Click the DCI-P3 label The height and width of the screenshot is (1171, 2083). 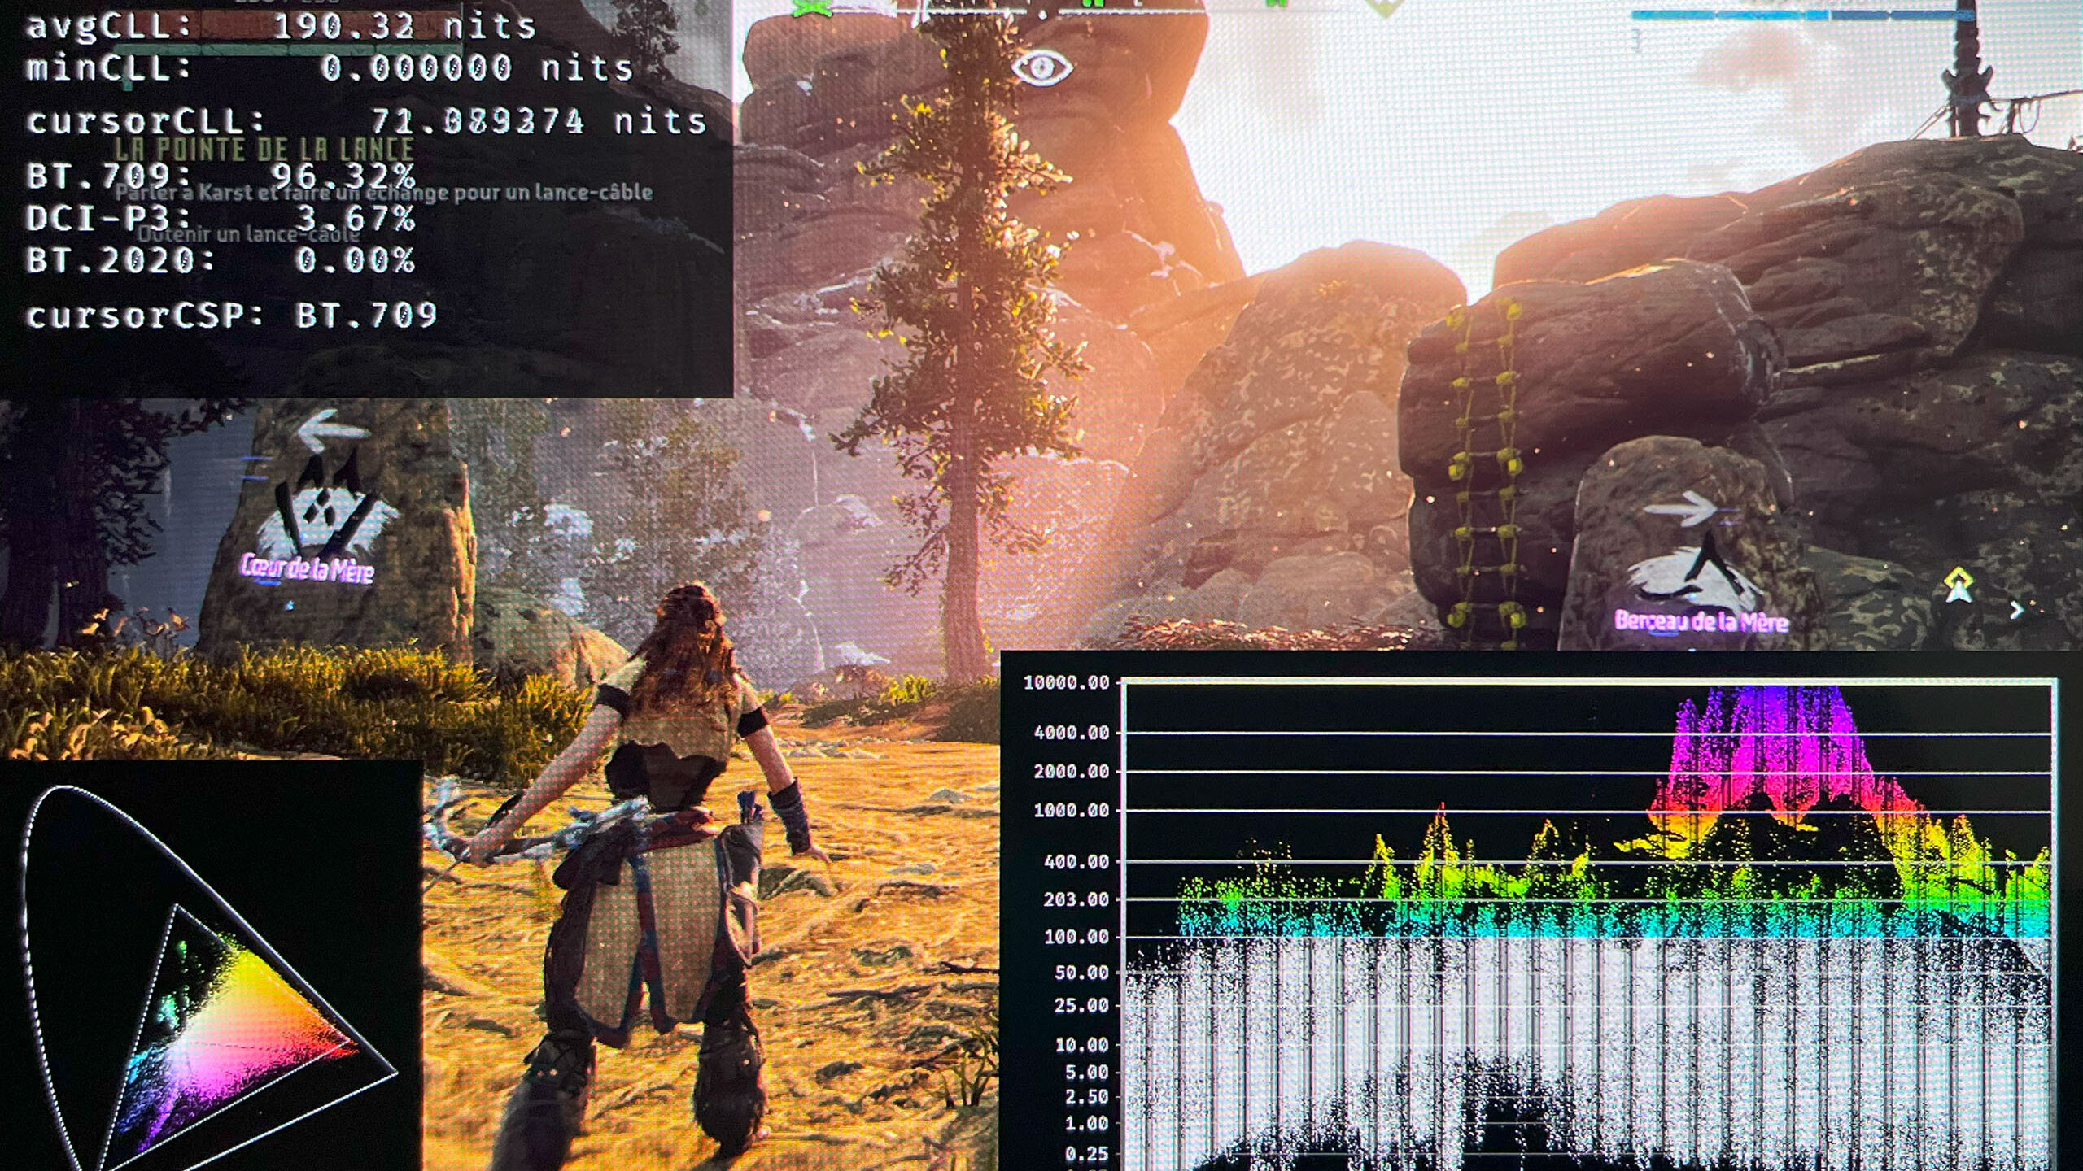109,218
